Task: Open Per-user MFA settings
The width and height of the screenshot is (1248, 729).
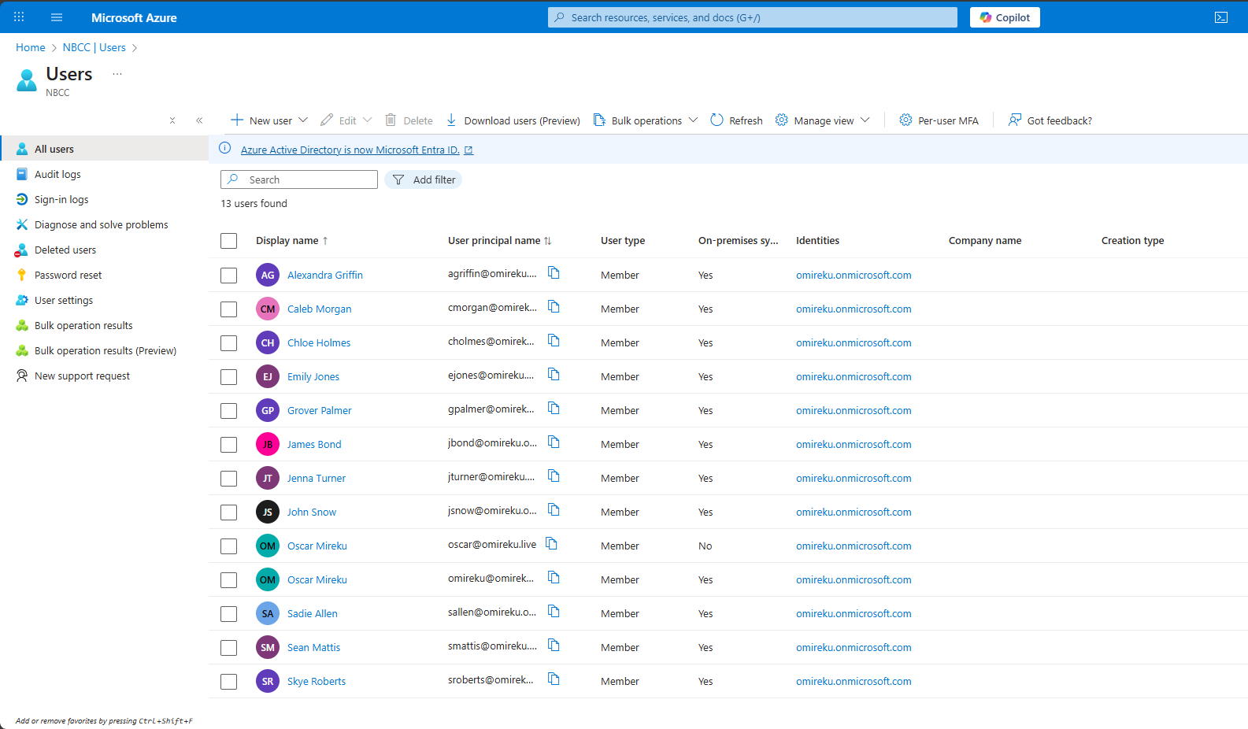Action: (x=939, y=120)
